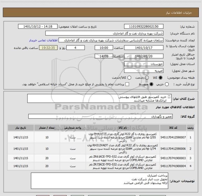Select the کالا/خدمت category radio button
The width and height of the screenshot is (202, 196).
(x=129, y=78)
